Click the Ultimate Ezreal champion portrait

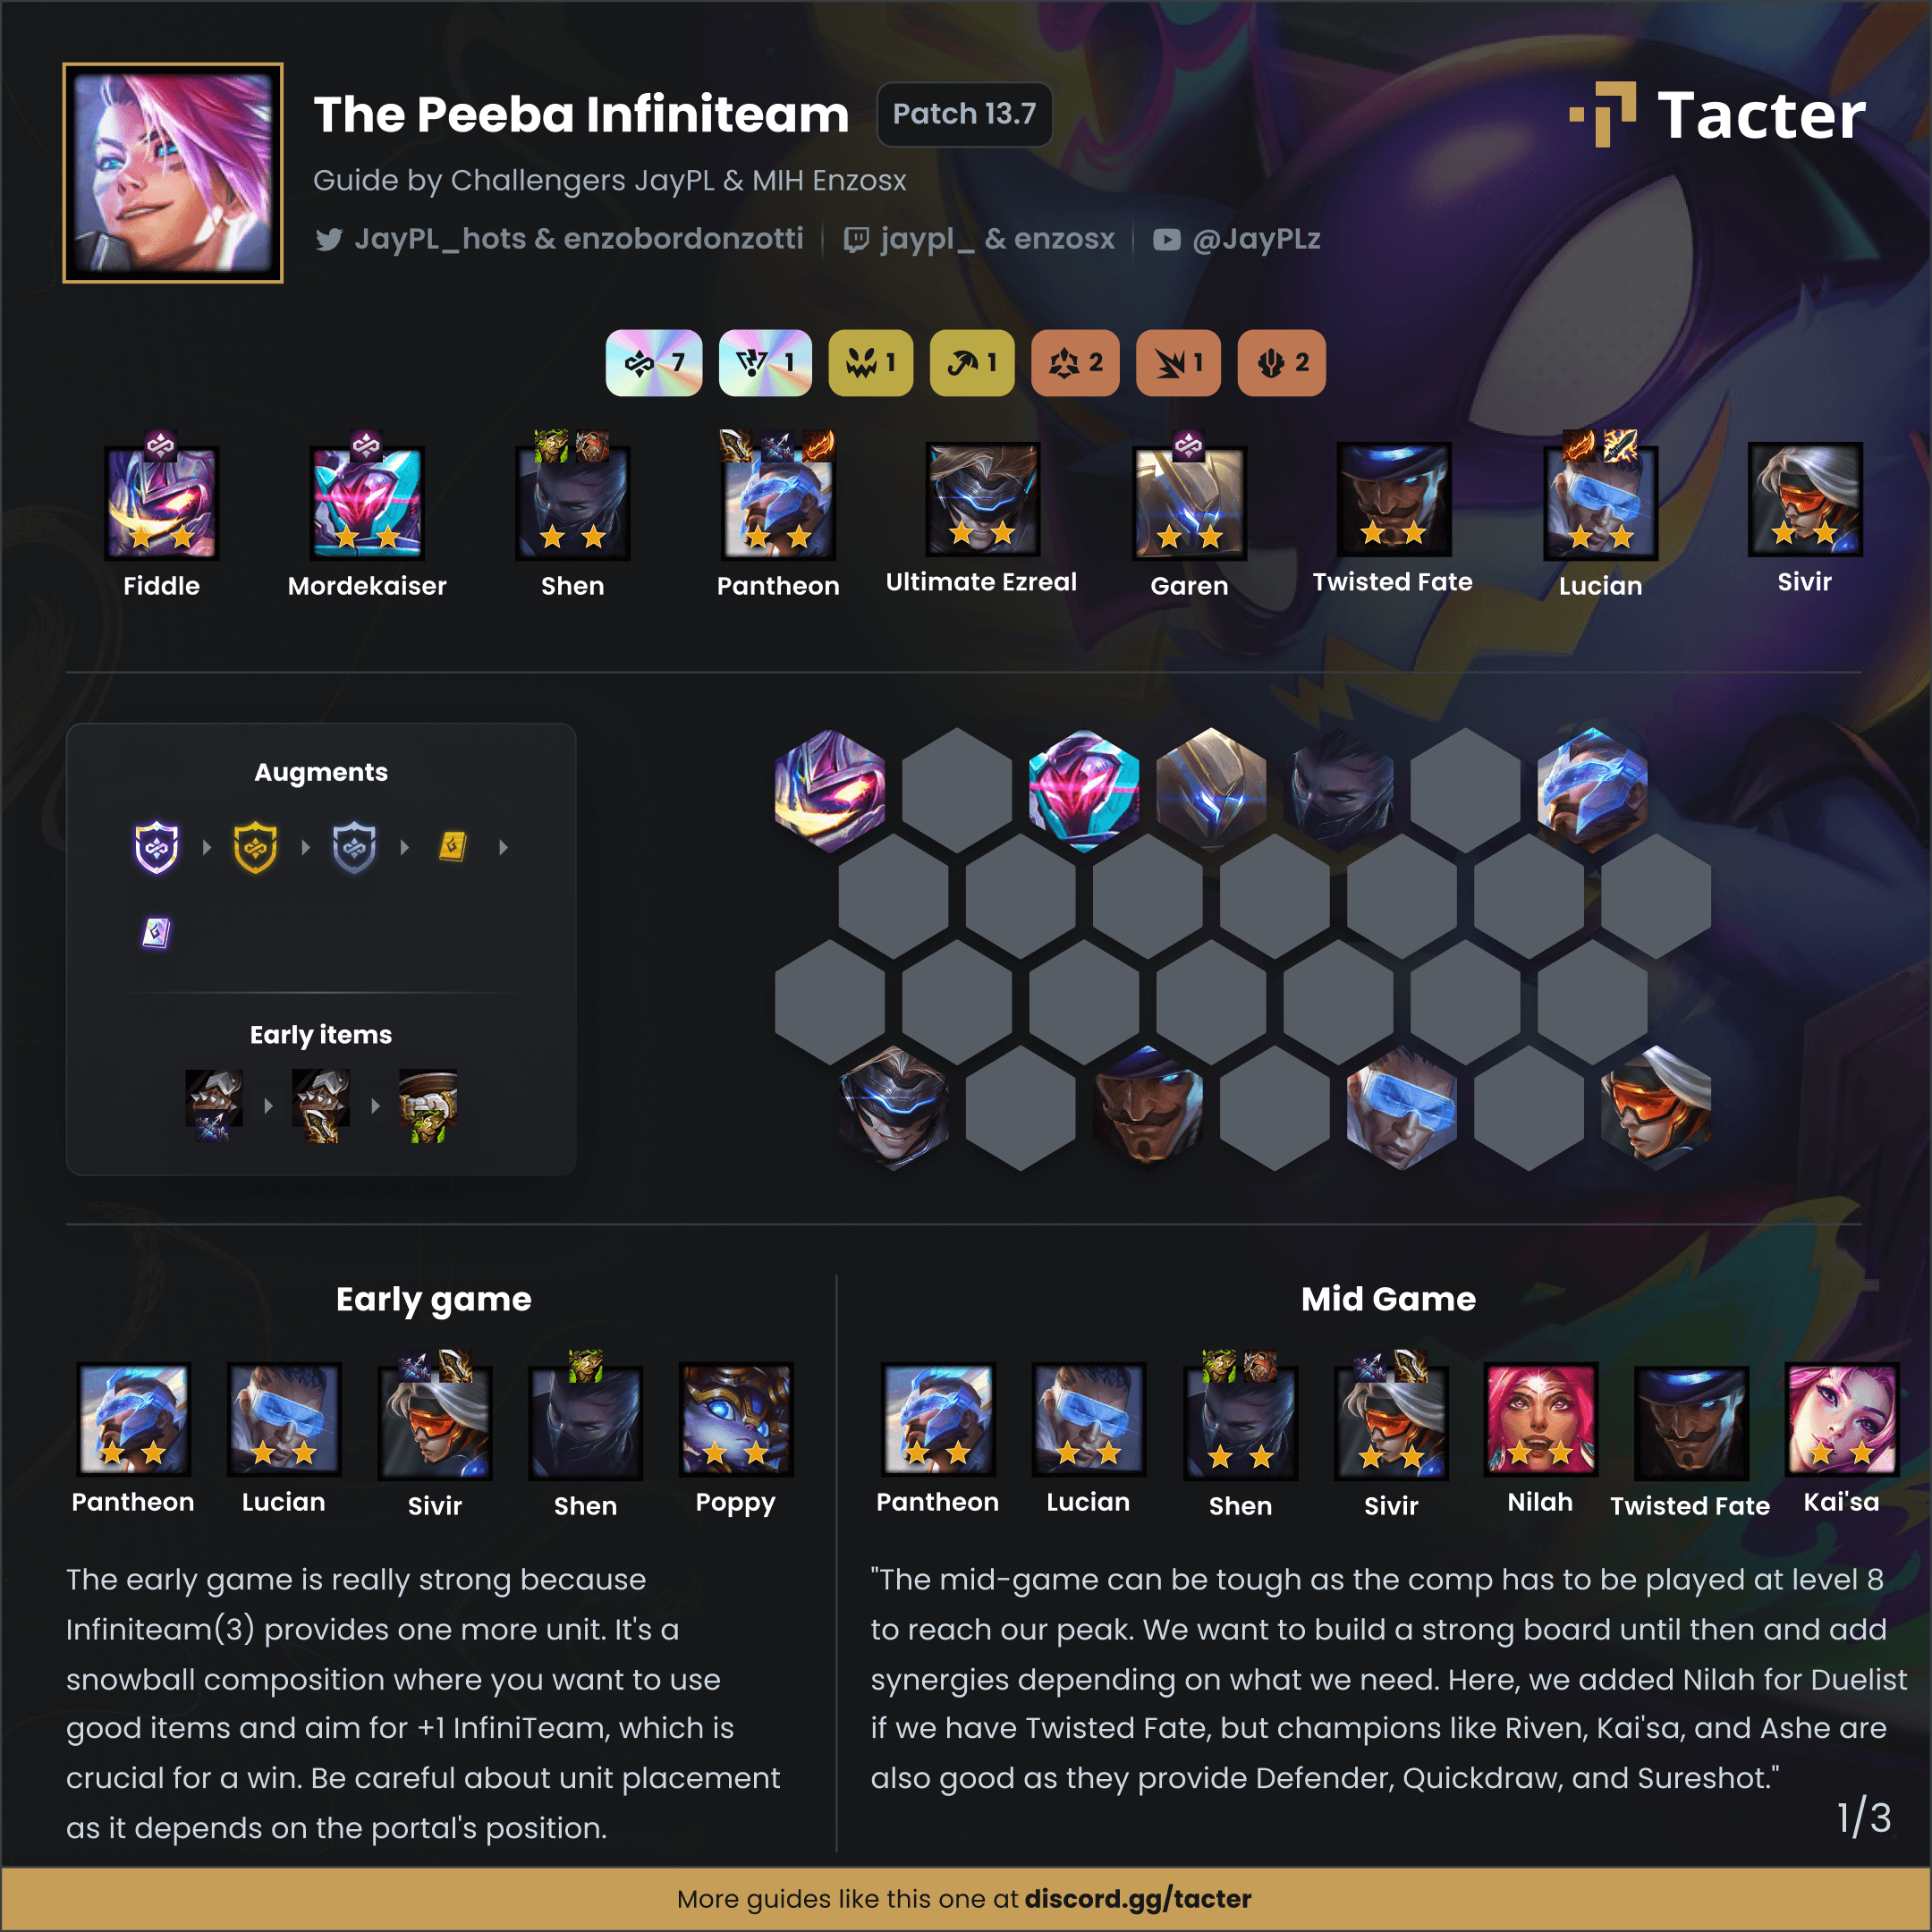(x=983, y=499)
